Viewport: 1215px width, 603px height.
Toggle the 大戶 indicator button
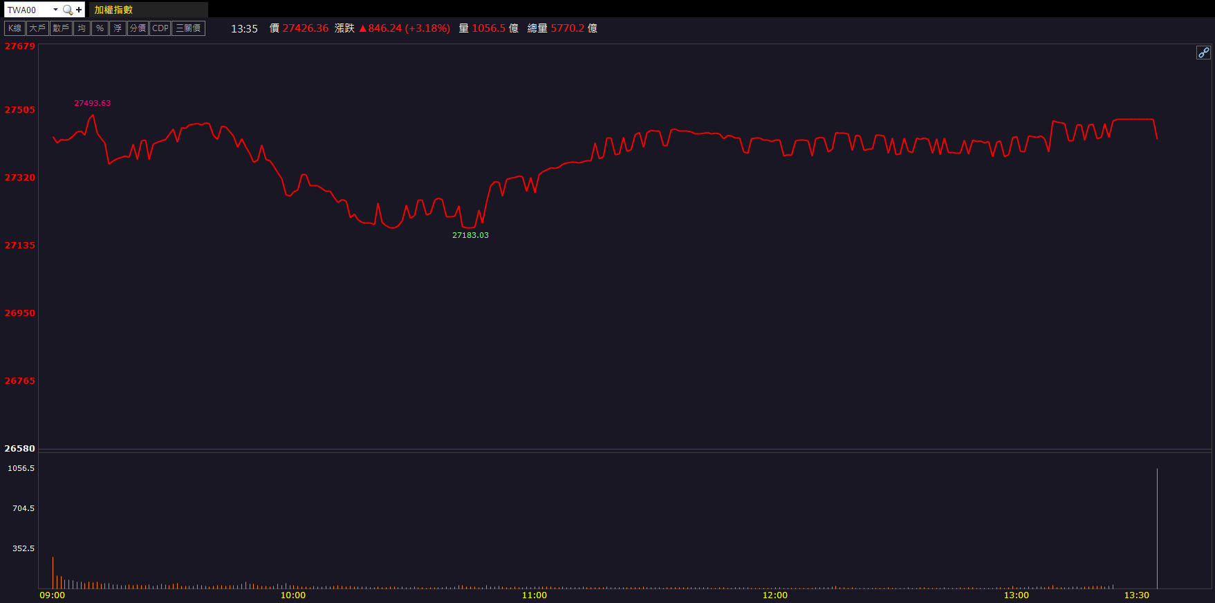click(x=37, y=28)
